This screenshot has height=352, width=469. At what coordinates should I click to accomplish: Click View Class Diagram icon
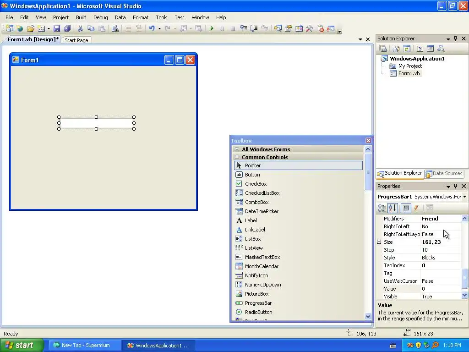point(441,49)
